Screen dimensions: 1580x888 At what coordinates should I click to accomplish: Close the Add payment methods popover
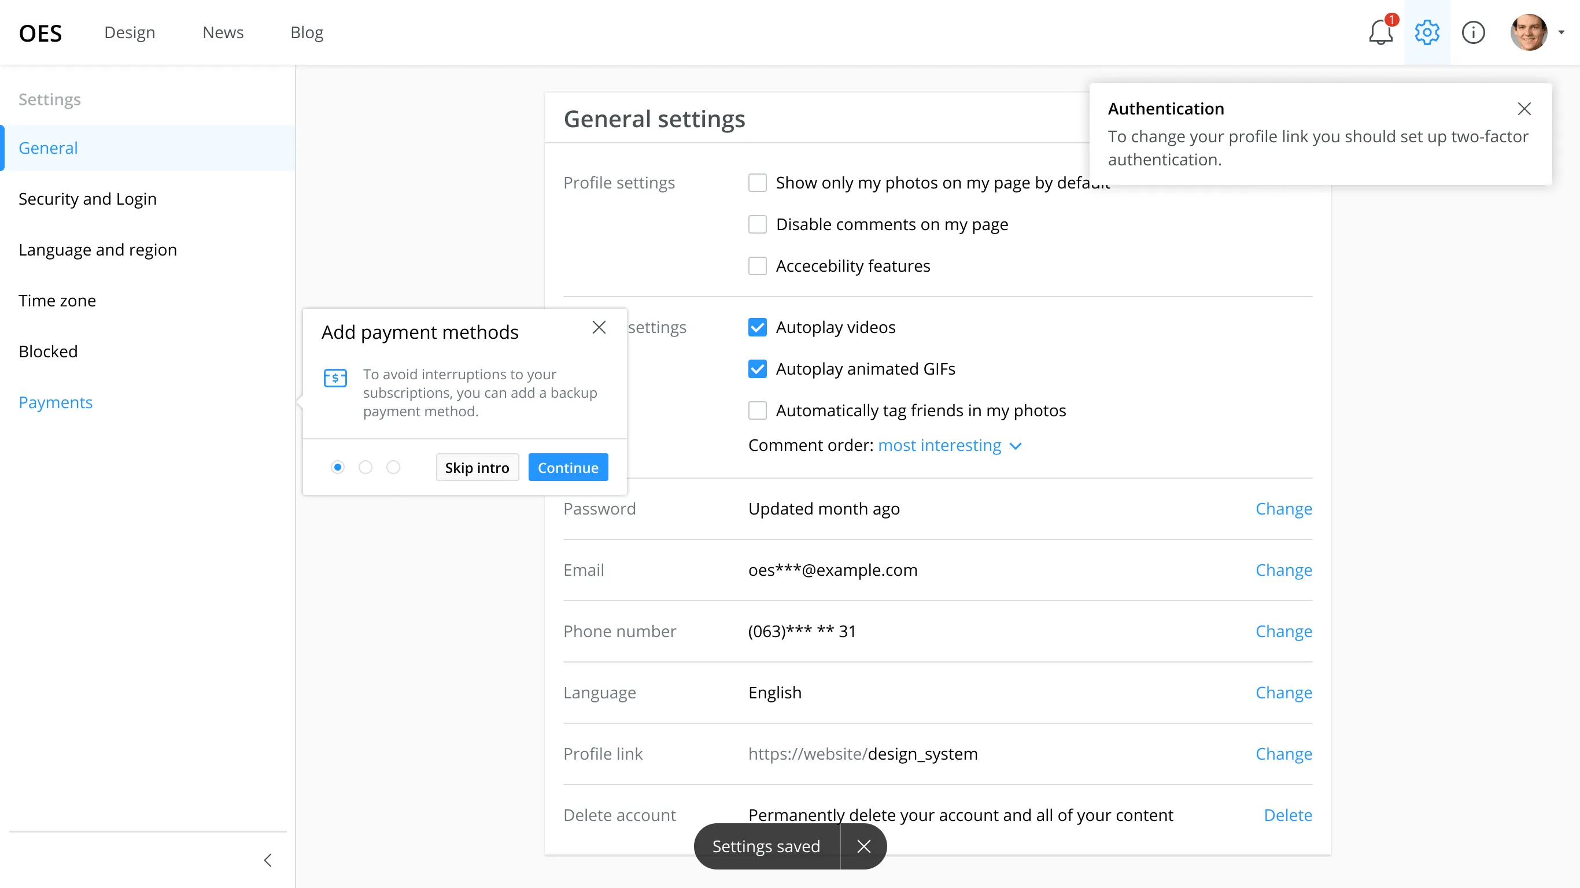tap(599, 328)
